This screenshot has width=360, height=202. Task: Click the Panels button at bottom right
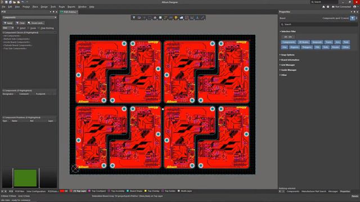[x=355, y=196]
